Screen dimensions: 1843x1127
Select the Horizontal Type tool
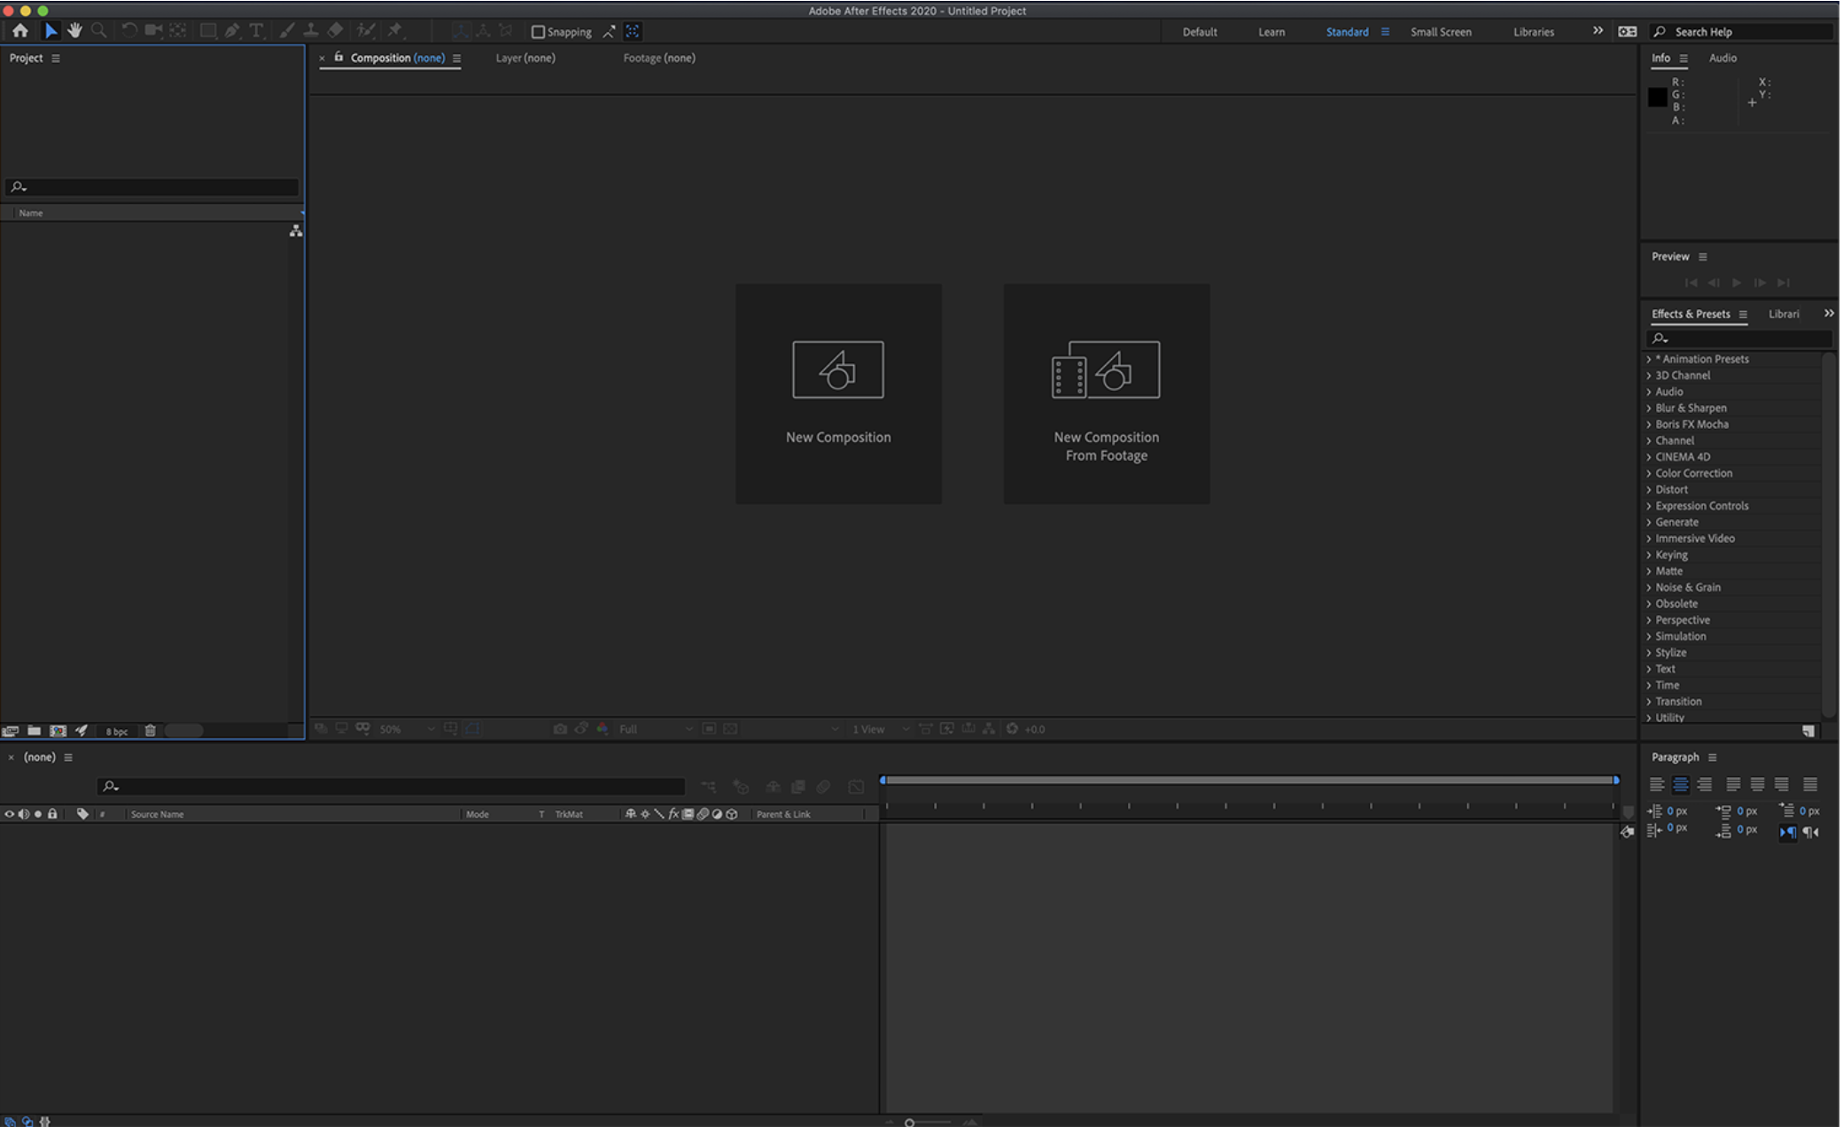(x=256, y=31)
